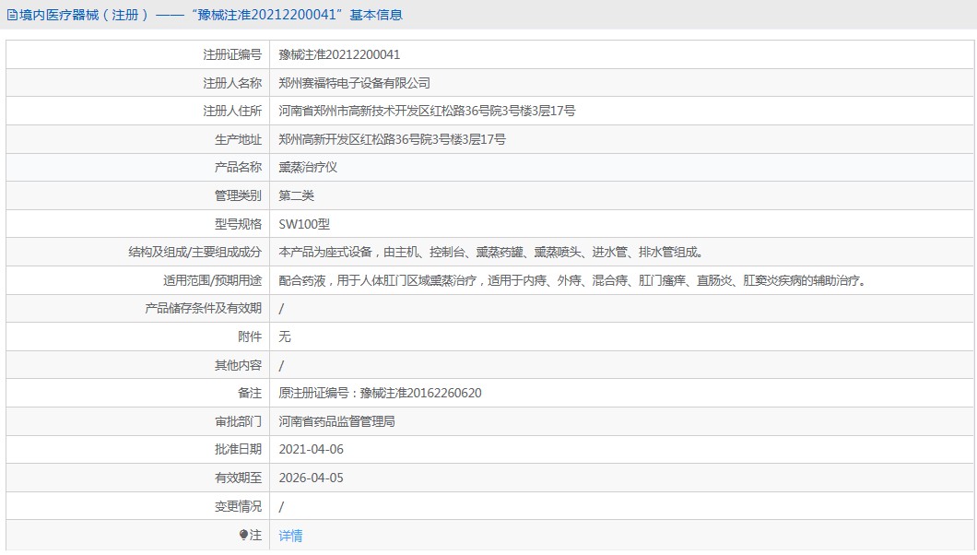The width and height of the screenshot is (977, 555).
Task: Click the slash value in 变更情况 row
Action: pos(281,507)
